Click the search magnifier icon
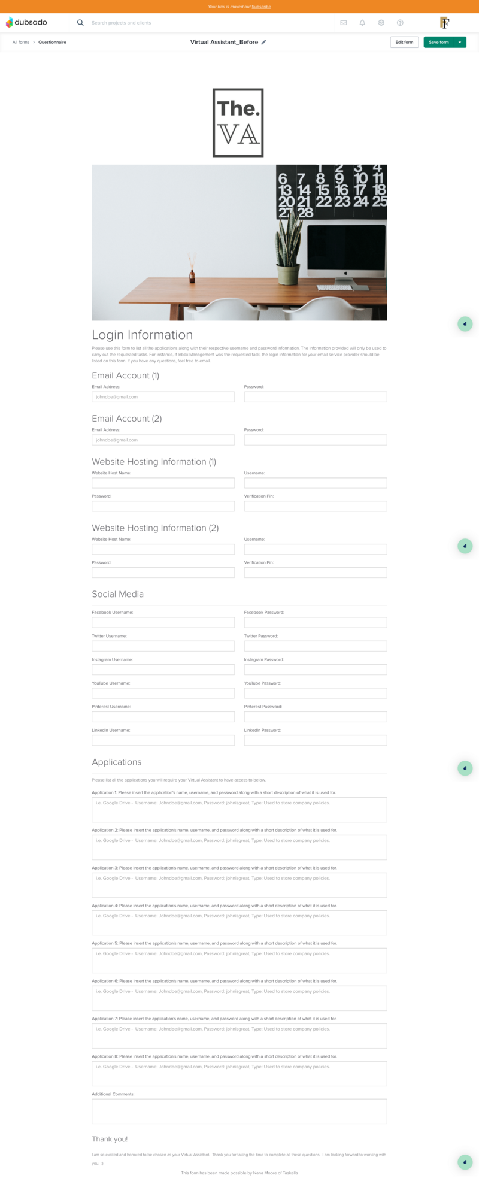The image size is (479, 1178). (x=80, y=23)
